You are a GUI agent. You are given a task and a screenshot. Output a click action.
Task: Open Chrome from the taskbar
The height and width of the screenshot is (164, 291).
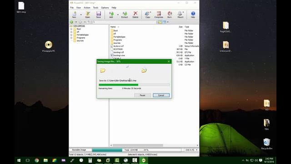36,160
